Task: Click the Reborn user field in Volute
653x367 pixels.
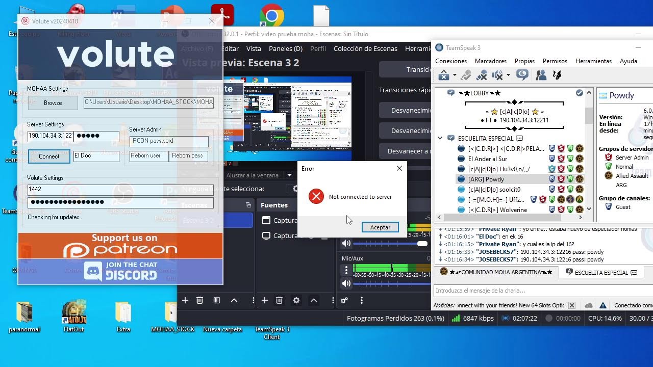Action: (x=149, y=156)
